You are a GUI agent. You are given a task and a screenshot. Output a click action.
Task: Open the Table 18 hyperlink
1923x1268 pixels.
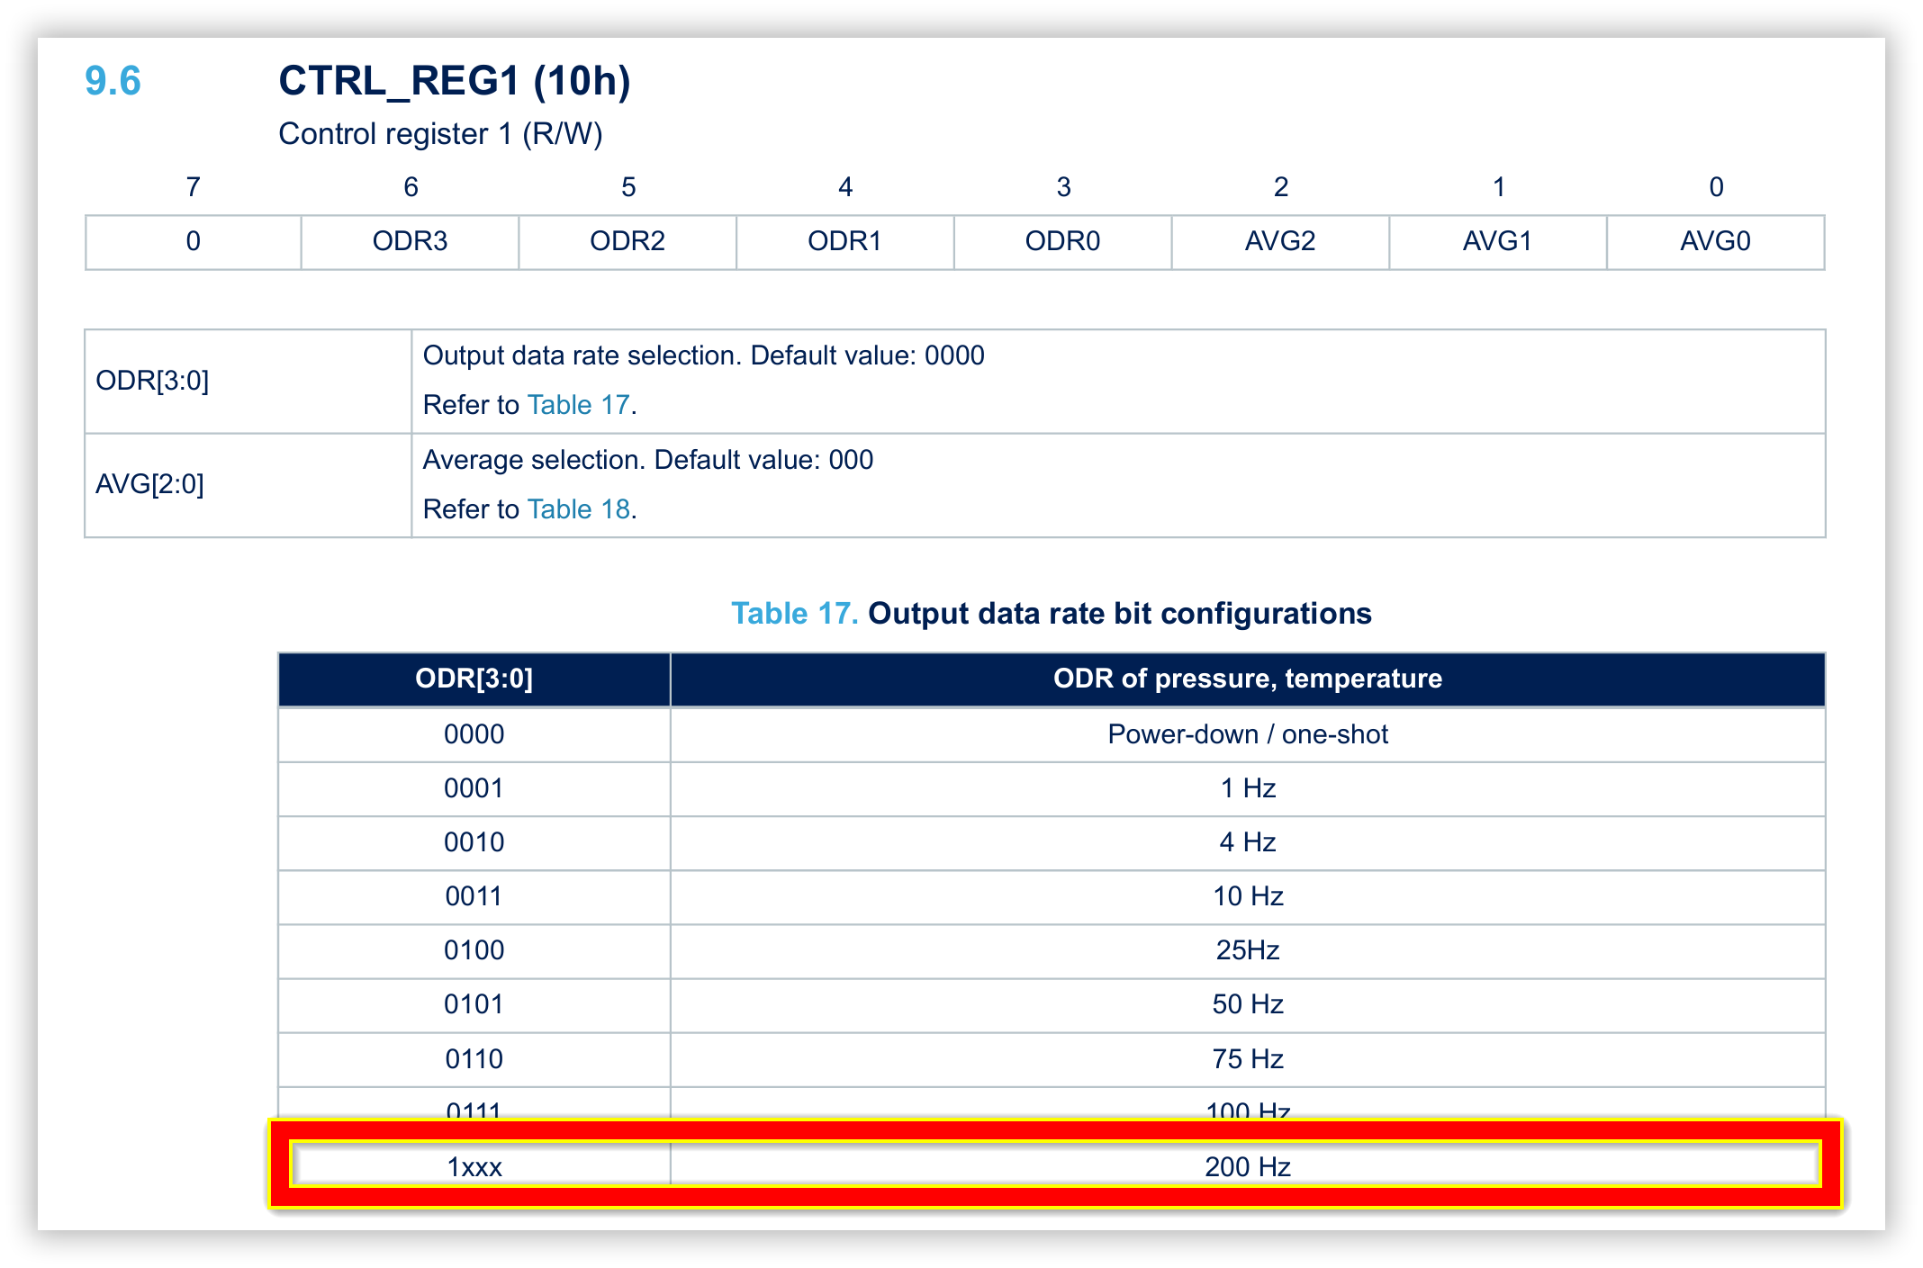578,509
